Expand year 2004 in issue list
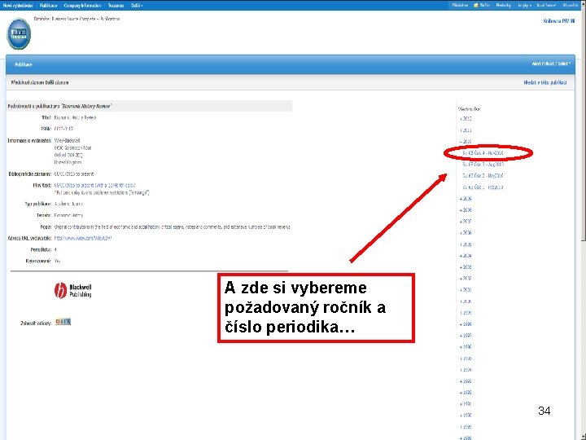The image size is (586, 440). 466,256
